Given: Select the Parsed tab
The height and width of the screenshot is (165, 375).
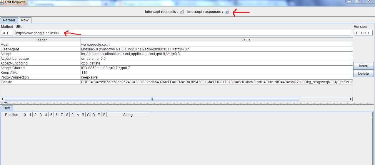Looking at the screenshot, I should tap(9, 20).
